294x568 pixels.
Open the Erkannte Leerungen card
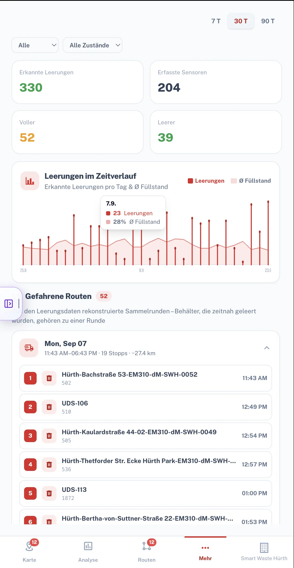coord(77,82)
